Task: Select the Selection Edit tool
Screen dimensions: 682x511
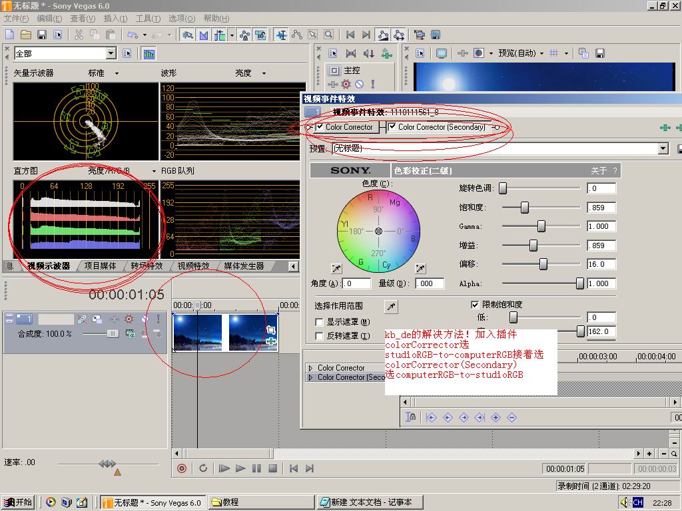Action: [313, 35]
